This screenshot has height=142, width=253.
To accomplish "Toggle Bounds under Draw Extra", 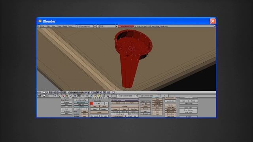I will click(66, 102).
